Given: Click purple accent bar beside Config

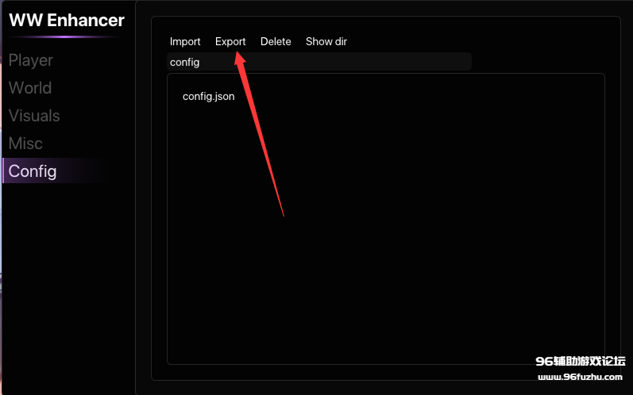Looking at the screenshot, I should pyautogui.click(x=3, y=171).
